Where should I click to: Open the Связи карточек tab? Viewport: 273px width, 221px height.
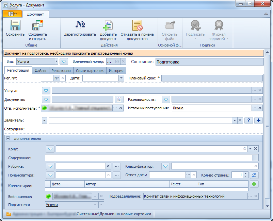(x=90, y=71)
